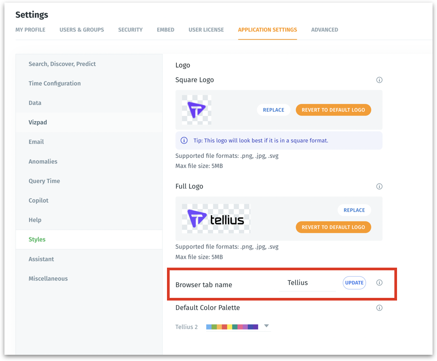Revert the Square Logo to default
Screen dimensions: 437x361
tap(333, 110)
